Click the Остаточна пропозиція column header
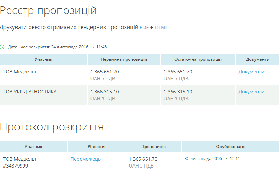The width and height of the screenshot is (279, 184). pos(198,59)
